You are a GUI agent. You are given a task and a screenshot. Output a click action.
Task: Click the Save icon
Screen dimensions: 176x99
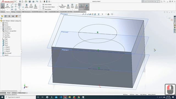click(30, 1)
